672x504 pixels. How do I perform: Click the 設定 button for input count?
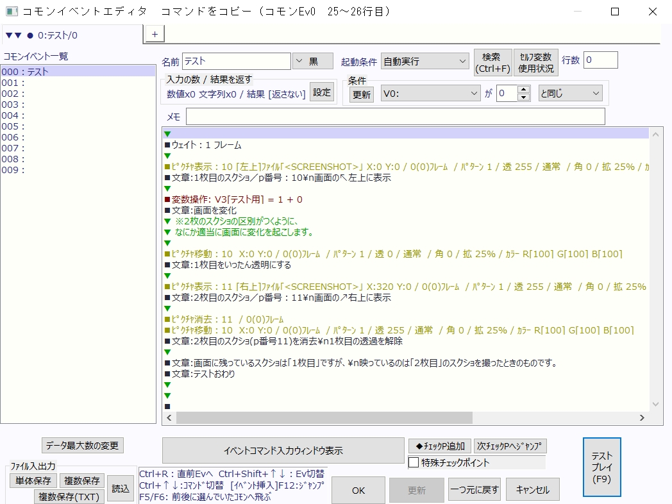[x=322, y=92]
